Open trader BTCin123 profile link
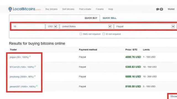 coord(22,67)
